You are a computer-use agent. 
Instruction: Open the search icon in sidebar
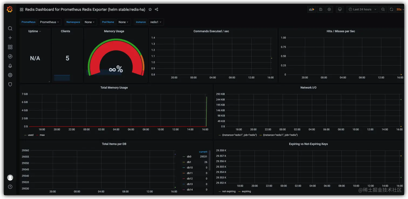pyautogui.click(x=10, y=28)
